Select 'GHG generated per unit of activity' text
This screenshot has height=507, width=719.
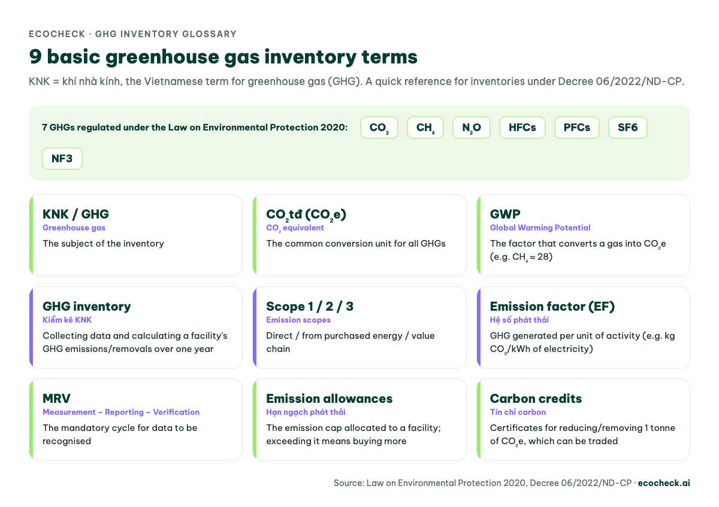[582, 342]
